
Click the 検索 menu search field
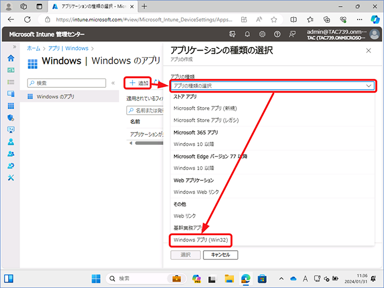[67, 83]
